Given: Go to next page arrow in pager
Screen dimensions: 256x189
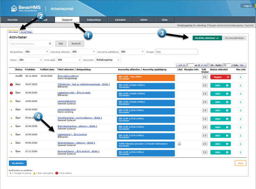Looking at the screenshot, I should (202, 65).
